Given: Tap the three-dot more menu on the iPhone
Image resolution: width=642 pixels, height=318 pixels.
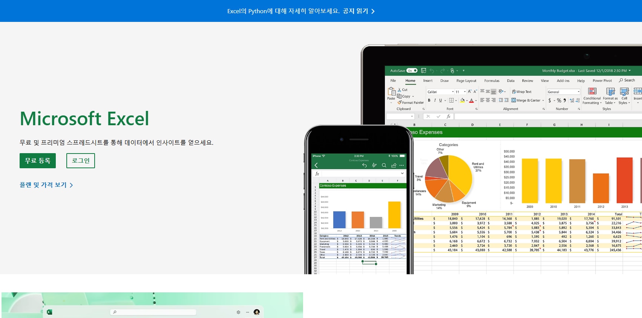Looking at the screenshot, I should (x=402, y=165).
